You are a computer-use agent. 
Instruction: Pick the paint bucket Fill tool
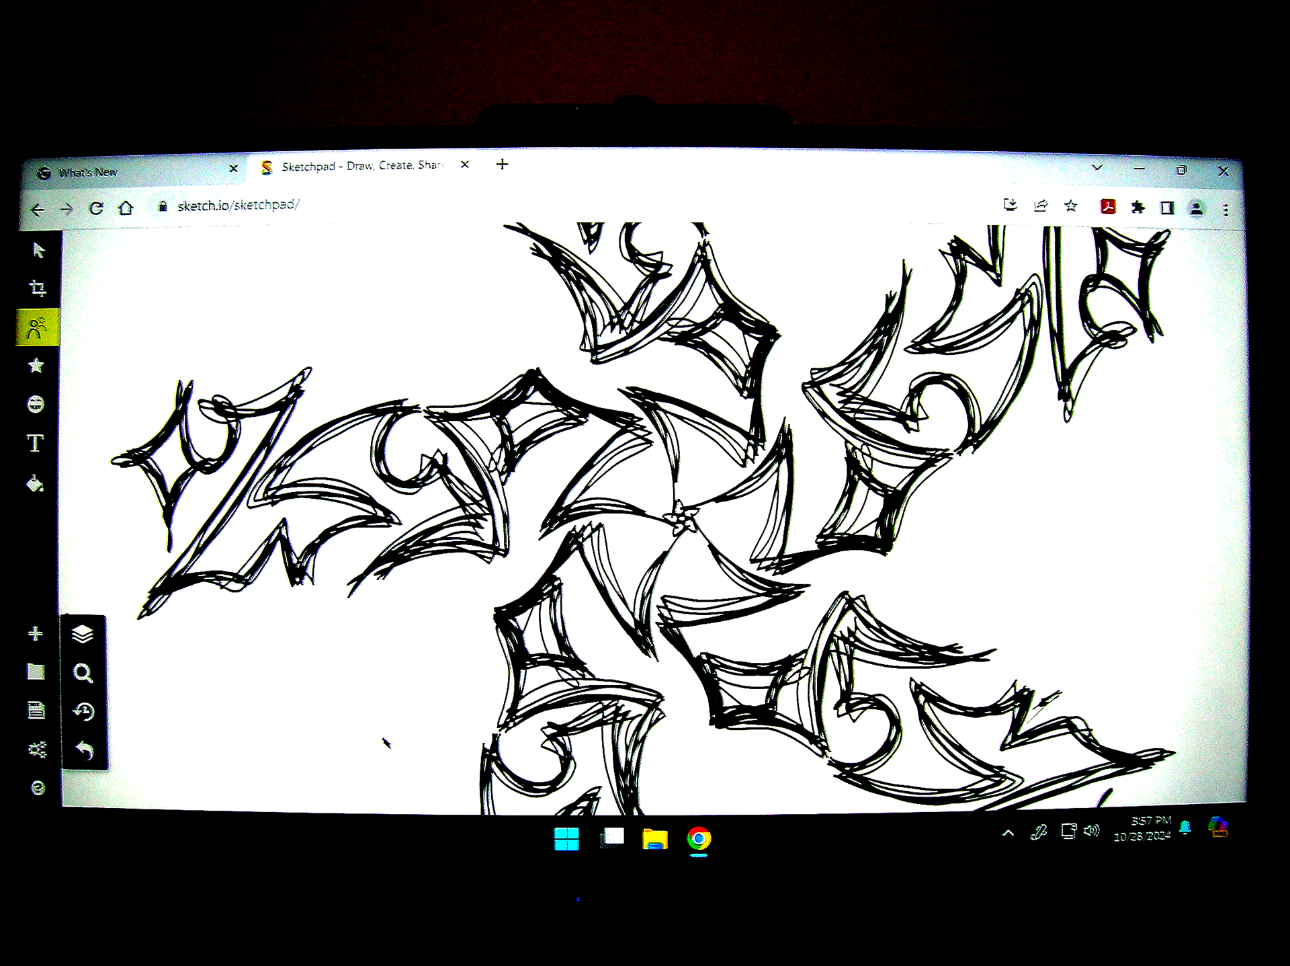pyautogui.click(x=35, y=483)
